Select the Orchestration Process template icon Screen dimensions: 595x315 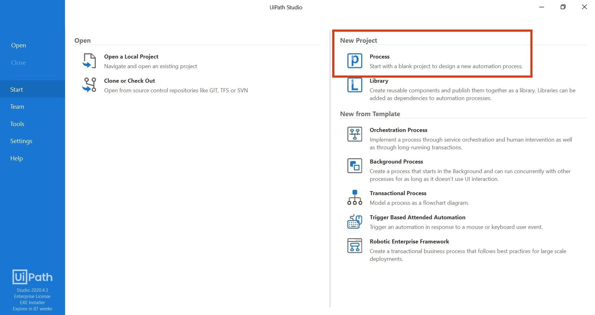[x=354, y=134]
